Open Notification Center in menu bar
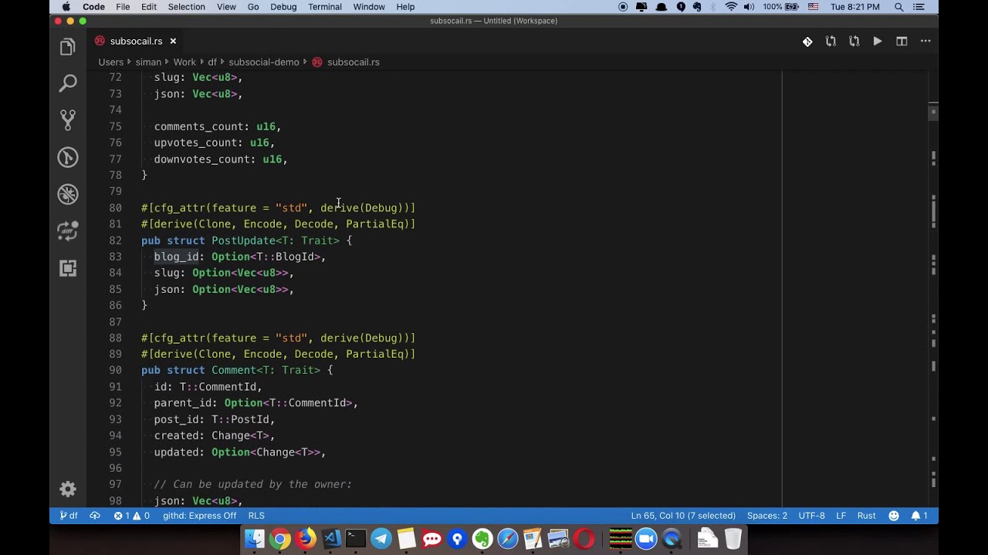 (919, 7)
